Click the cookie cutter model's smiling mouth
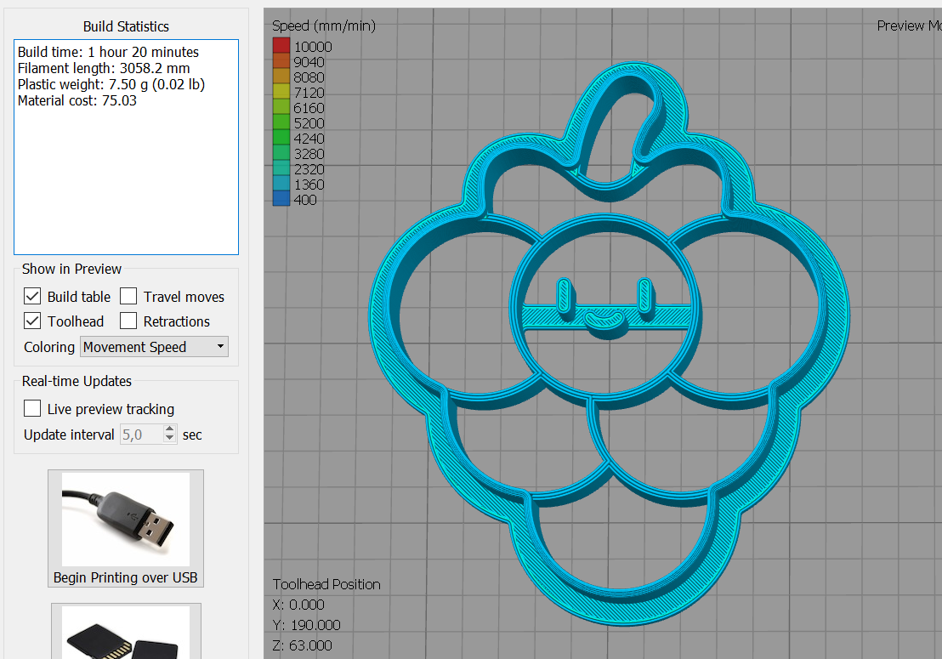 (605, 320)
